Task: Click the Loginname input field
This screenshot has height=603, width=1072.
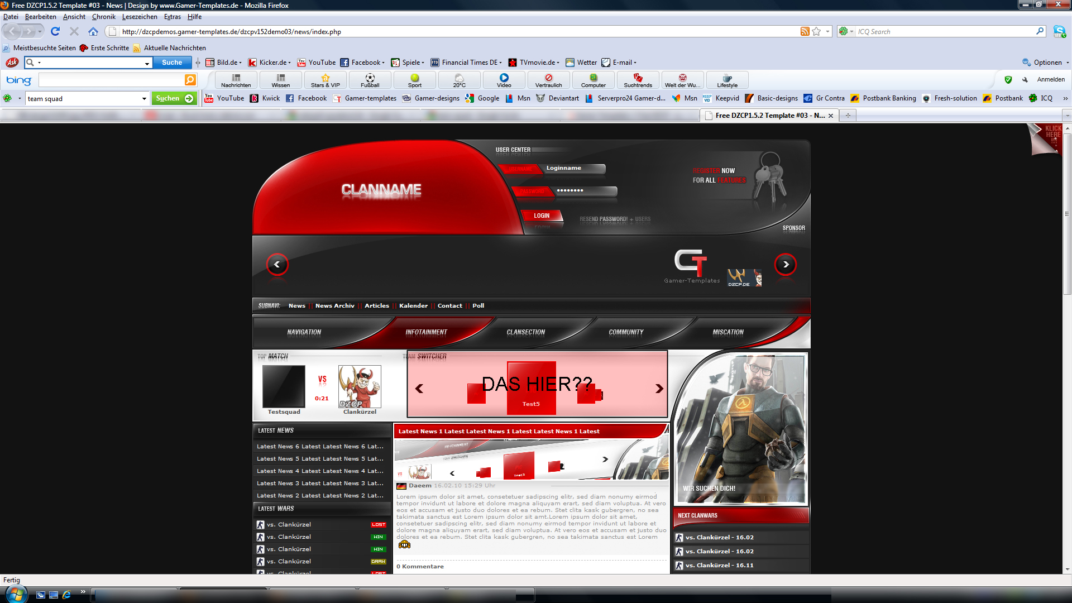Action: 573,169
